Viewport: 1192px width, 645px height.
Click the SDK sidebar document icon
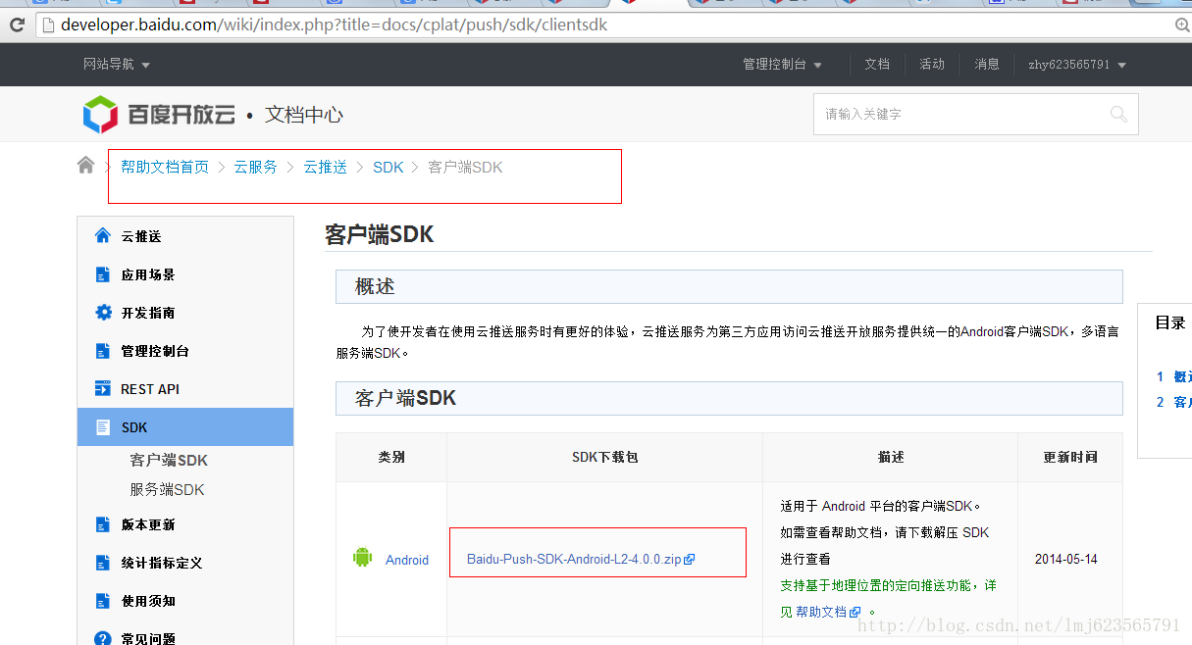pyautogui.click(x=103, y=427)
